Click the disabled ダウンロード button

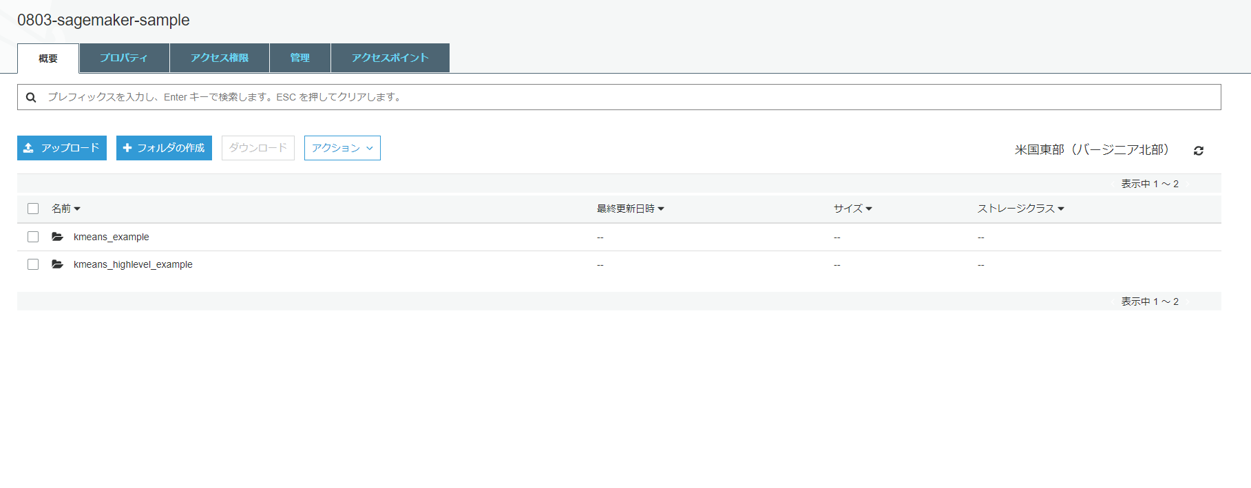point(258,148)
